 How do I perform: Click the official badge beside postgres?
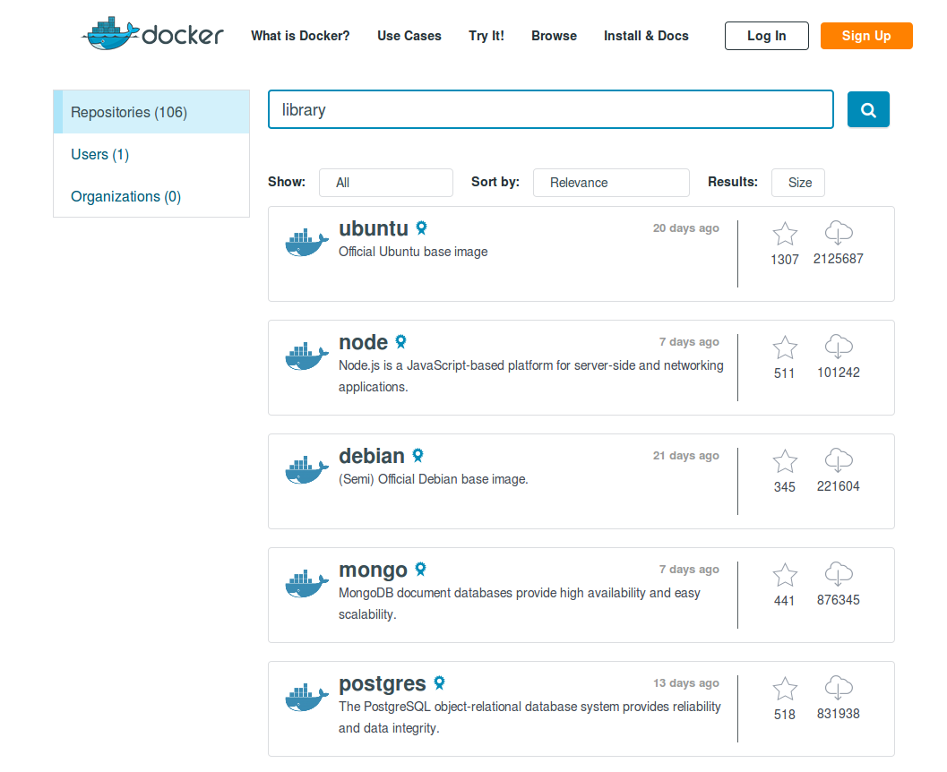[440, 682]
